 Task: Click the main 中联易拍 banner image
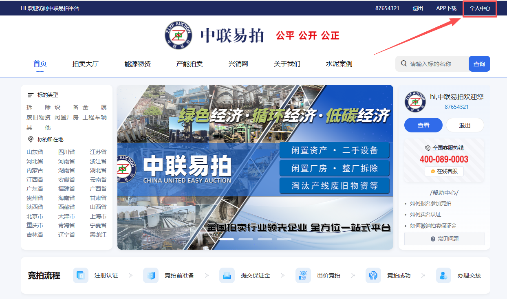(x=255, y=167)
